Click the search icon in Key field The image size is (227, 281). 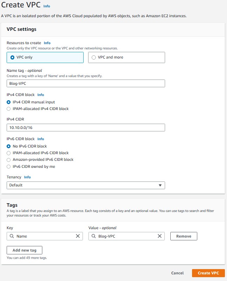(12, 236)
